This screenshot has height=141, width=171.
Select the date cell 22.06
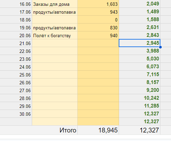[16, 51]
